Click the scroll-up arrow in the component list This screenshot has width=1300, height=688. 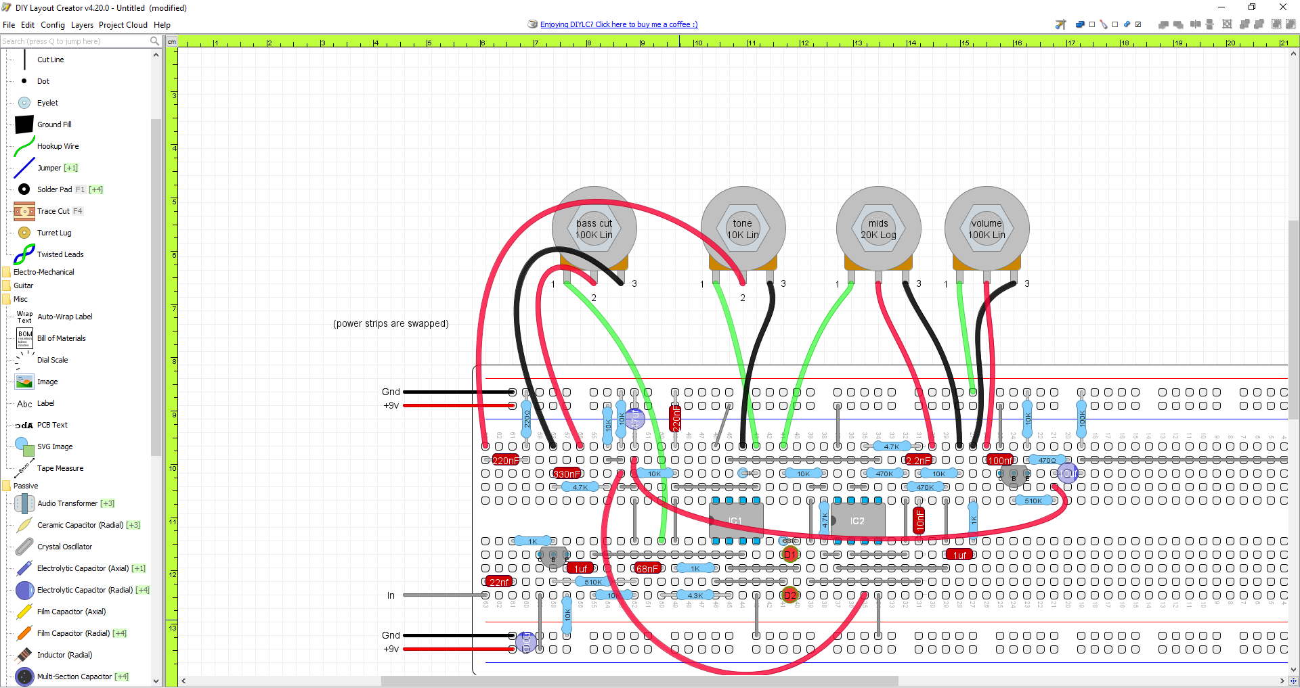(156, 54)
